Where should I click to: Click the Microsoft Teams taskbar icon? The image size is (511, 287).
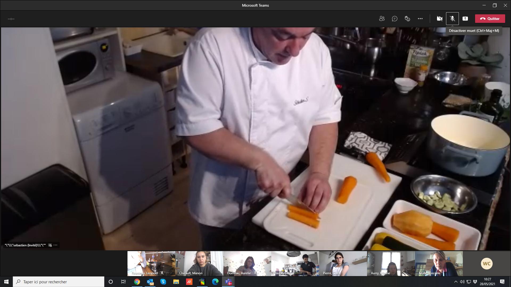click(x=228, y=282)
